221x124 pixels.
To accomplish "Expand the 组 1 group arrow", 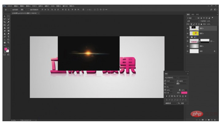I will [190, 37].
